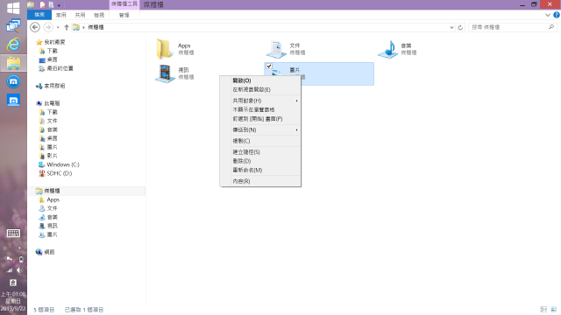Choose 建立捷徑(S) in the context menu

(260, 151)
